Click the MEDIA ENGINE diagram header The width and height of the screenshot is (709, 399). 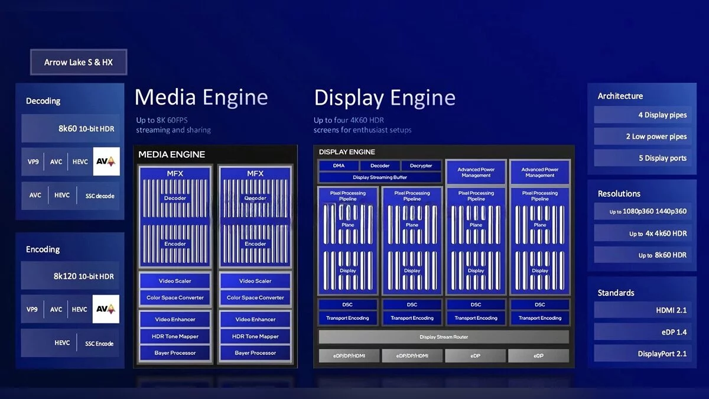172,154
